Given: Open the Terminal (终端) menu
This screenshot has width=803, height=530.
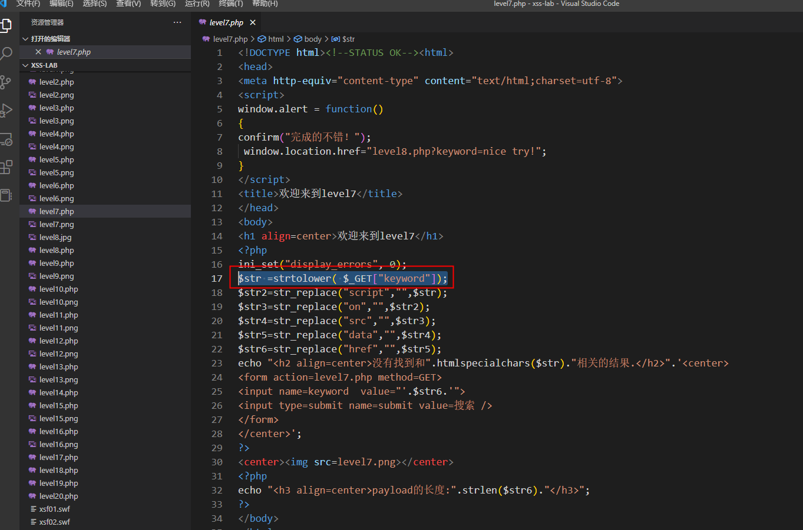Looking at the screenshot, I should (x=231, y=4).
